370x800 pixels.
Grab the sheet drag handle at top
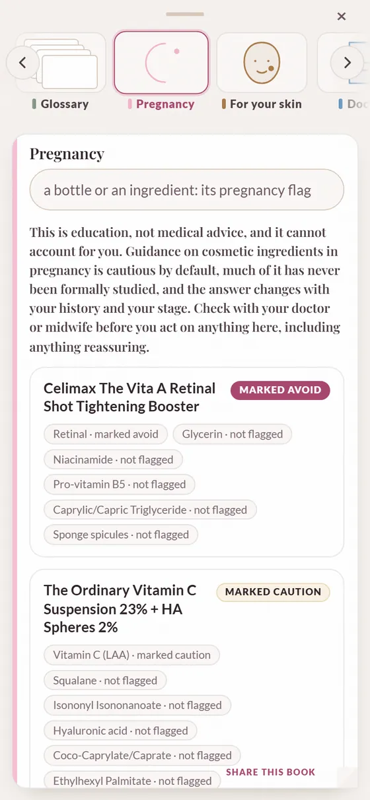click(x=185, y=13)
